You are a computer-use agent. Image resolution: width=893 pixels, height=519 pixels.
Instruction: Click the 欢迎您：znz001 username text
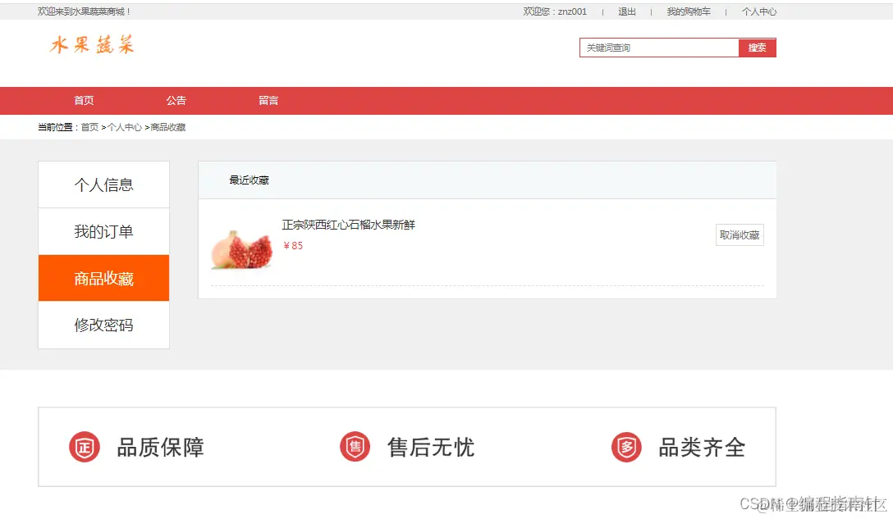[x=555, y=11]
